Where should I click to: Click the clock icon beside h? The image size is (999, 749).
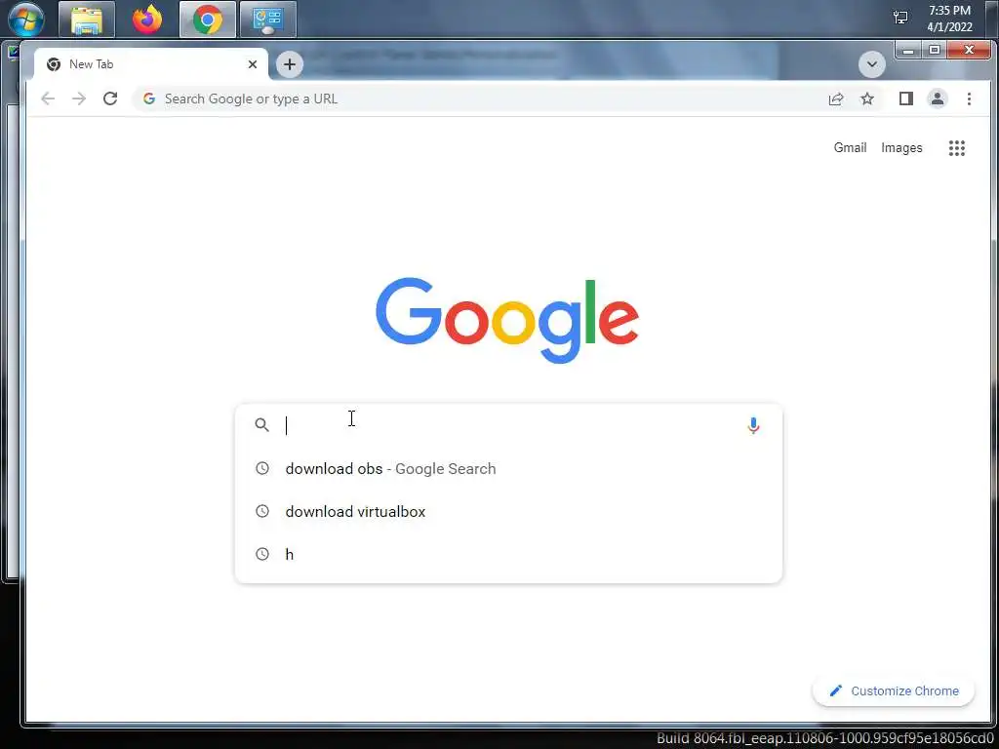click(x=261, y=554)
